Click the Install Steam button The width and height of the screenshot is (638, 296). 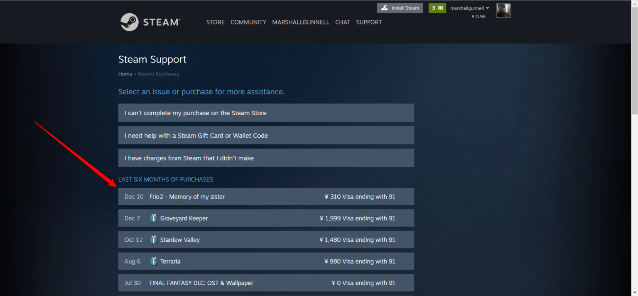click(x=400, y=8)
